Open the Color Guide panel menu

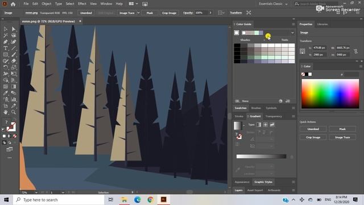click(x=293, y=24)
